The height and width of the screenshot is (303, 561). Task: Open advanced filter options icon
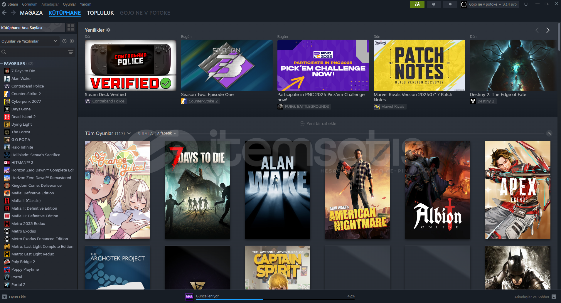click(x=71, y=52)
